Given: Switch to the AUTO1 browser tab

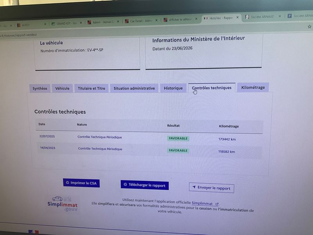Looking at the screenshot, I should tap(30, 25).
